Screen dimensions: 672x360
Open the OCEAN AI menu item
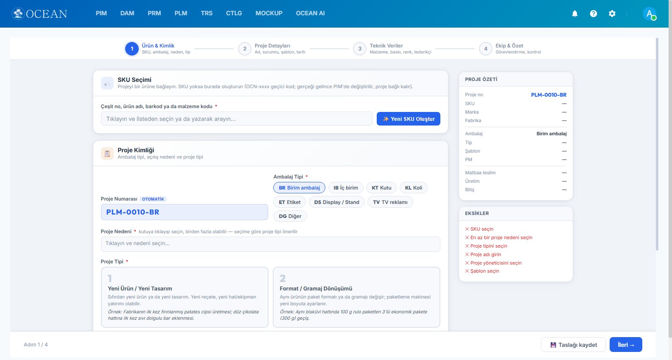[x=310, y=13]
